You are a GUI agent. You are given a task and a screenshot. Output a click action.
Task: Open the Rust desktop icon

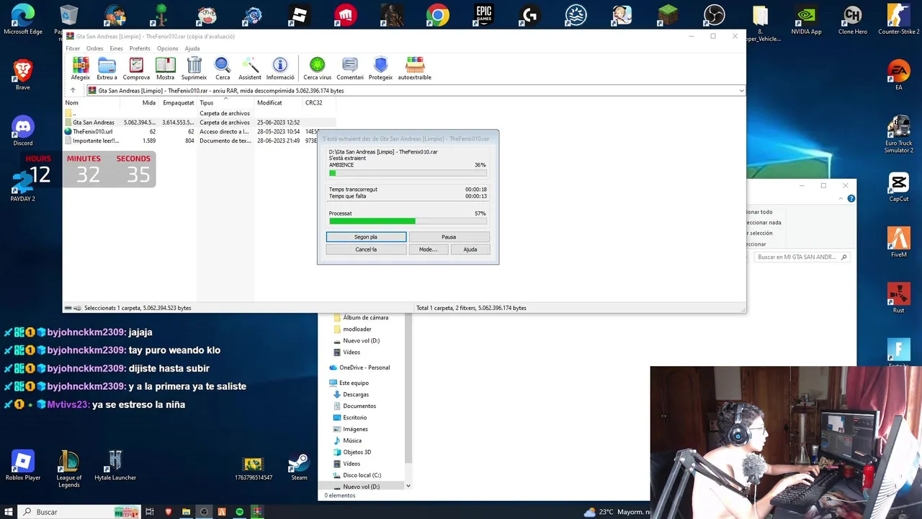click(x=898, y=298)
